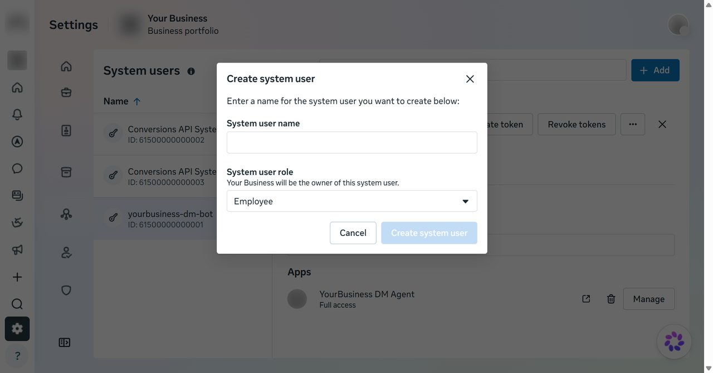Close the Create system user dialog
The width and height of the screenshot is (713, 373).
tap(470, 79)
